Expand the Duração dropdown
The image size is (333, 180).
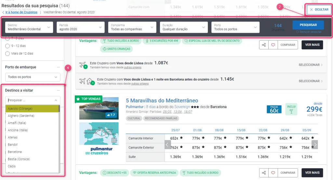(x=183, y=27)
